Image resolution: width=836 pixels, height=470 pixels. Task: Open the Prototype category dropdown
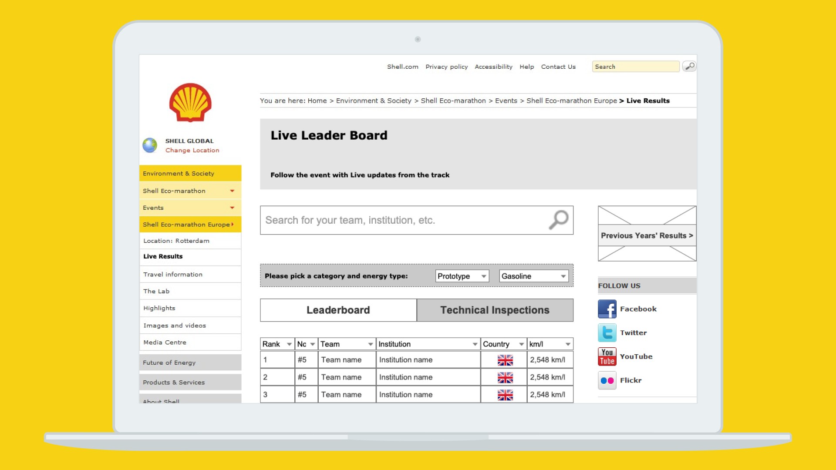pyautogui.click(x=462, y=276)
